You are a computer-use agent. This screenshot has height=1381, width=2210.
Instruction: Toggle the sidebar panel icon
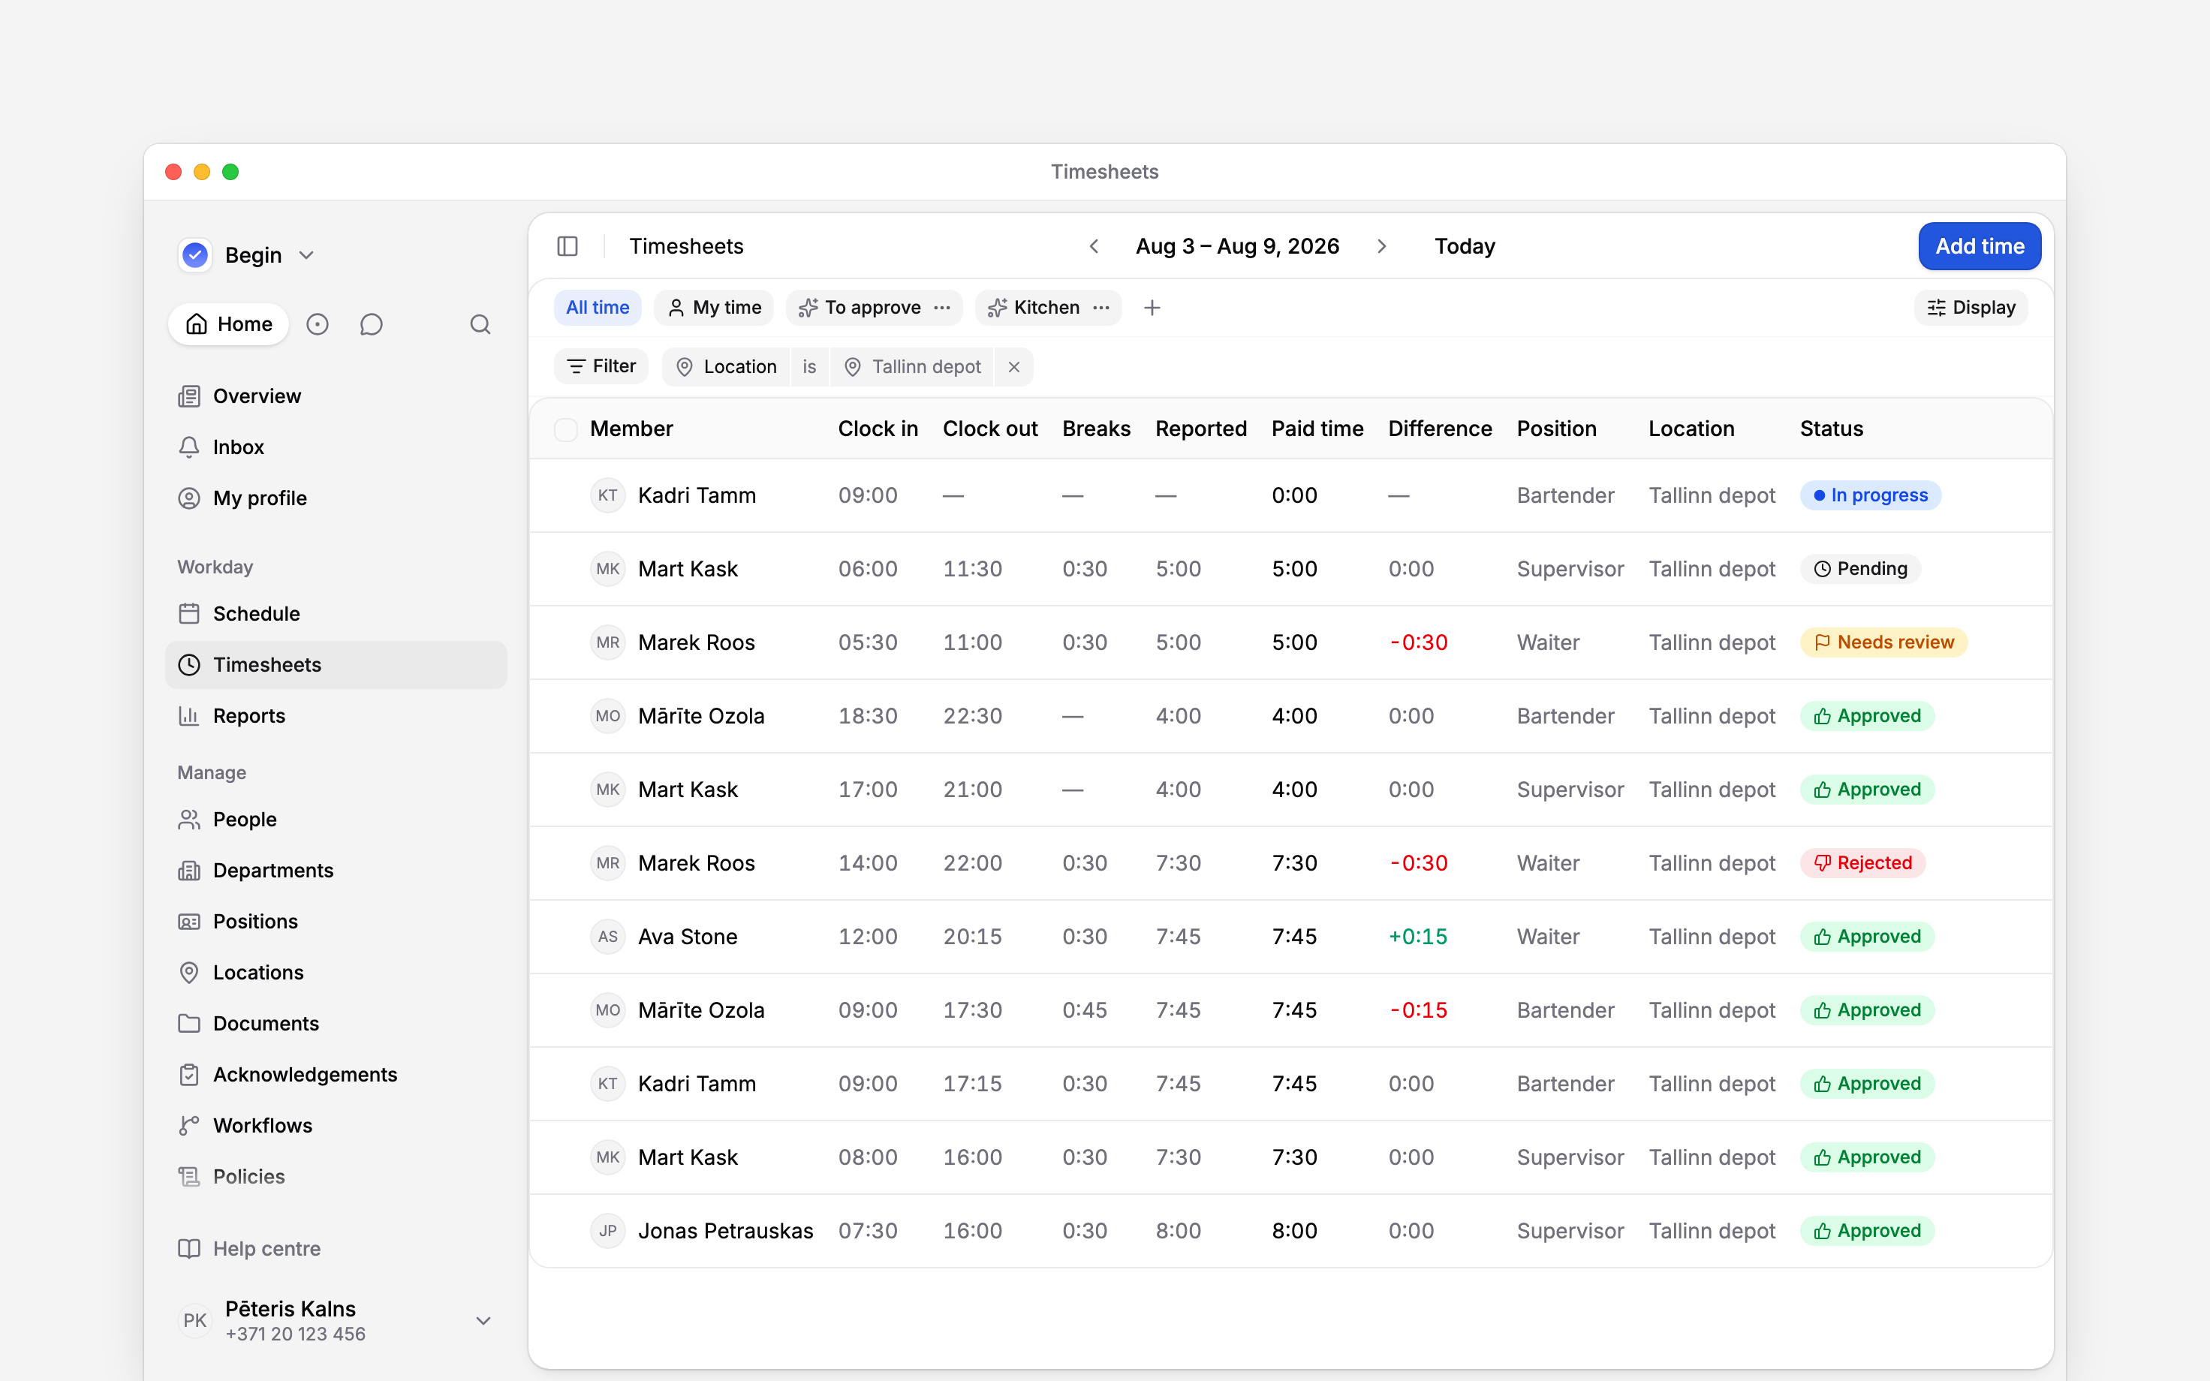[x=567, y=245]
